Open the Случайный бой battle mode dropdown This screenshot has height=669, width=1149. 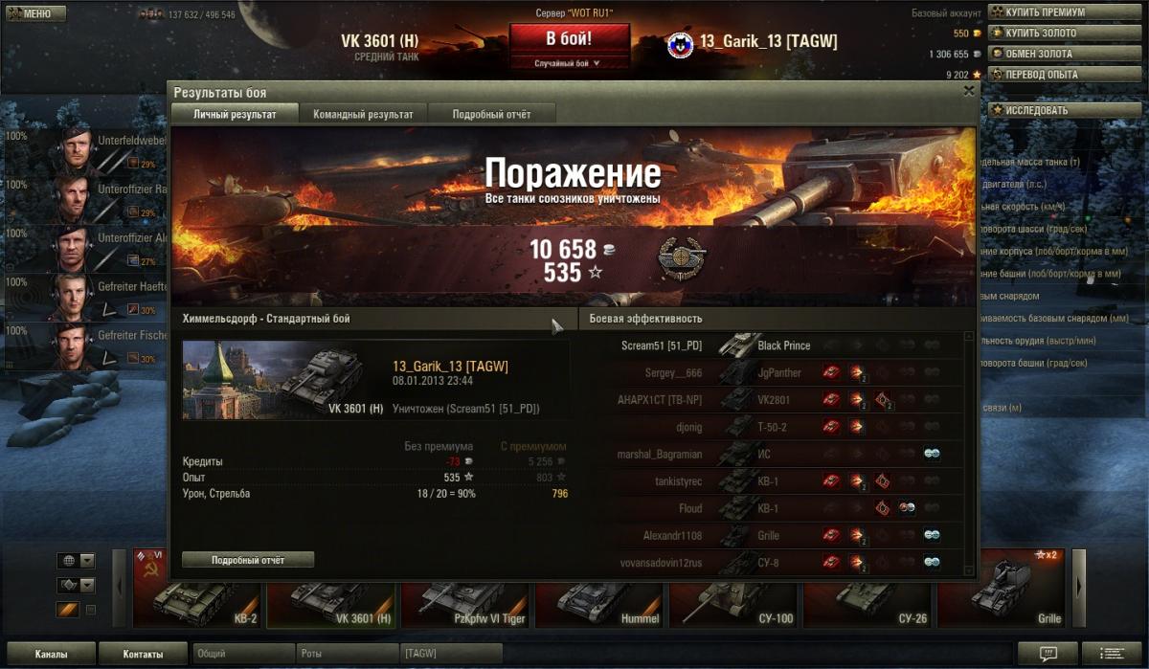point(569,63)
